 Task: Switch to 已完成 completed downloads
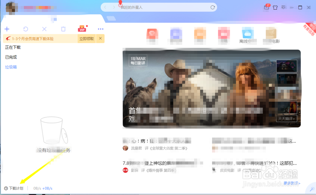[11, 57]
